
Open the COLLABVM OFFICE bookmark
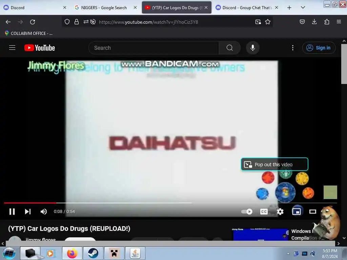point(28,34)
